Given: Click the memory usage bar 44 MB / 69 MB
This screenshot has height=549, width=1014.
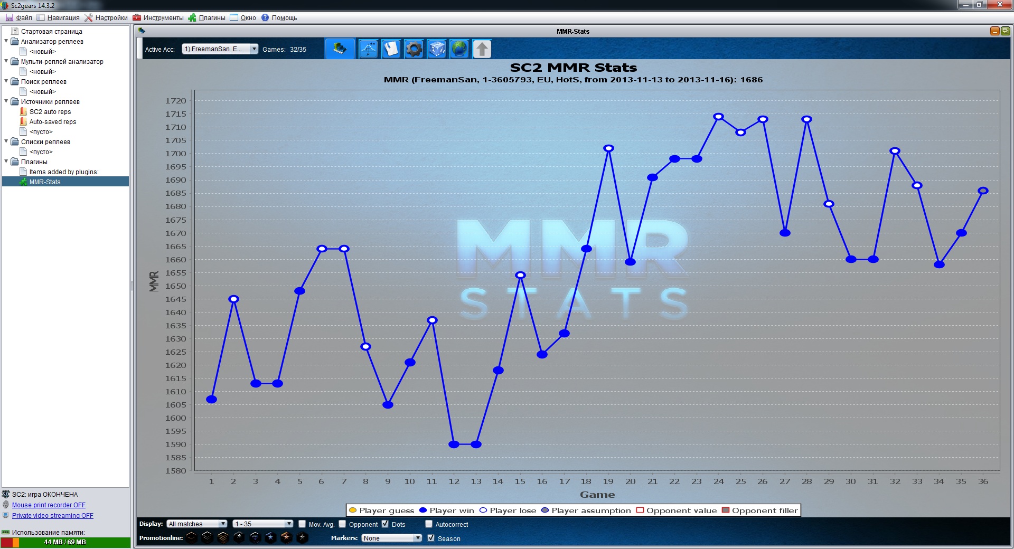Looking at the screenshot, I should [65, 542].
